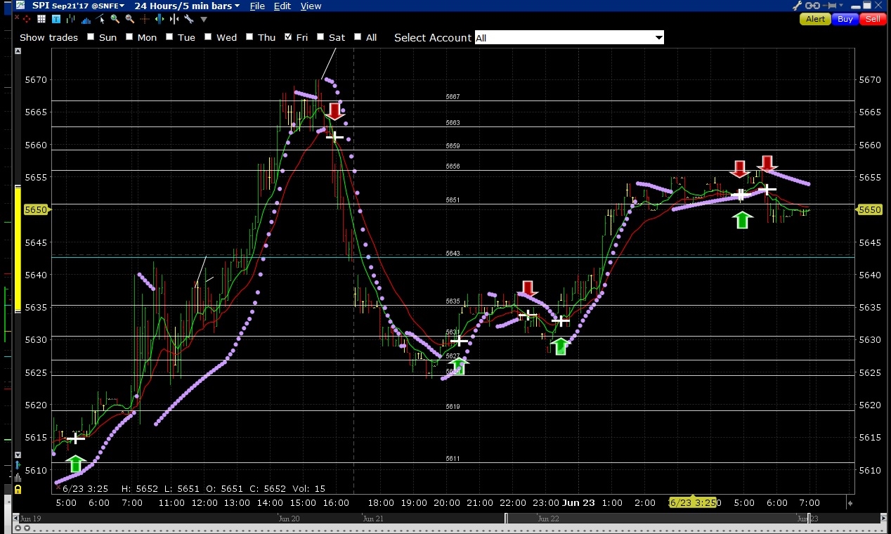Click the Vol: 15 value in quote line
Screen dimensions: 891x534
[310, 488]
